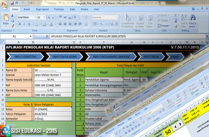Increase the indent
The width and height of the screenshot is (209, 137).
tap(80, 24)
